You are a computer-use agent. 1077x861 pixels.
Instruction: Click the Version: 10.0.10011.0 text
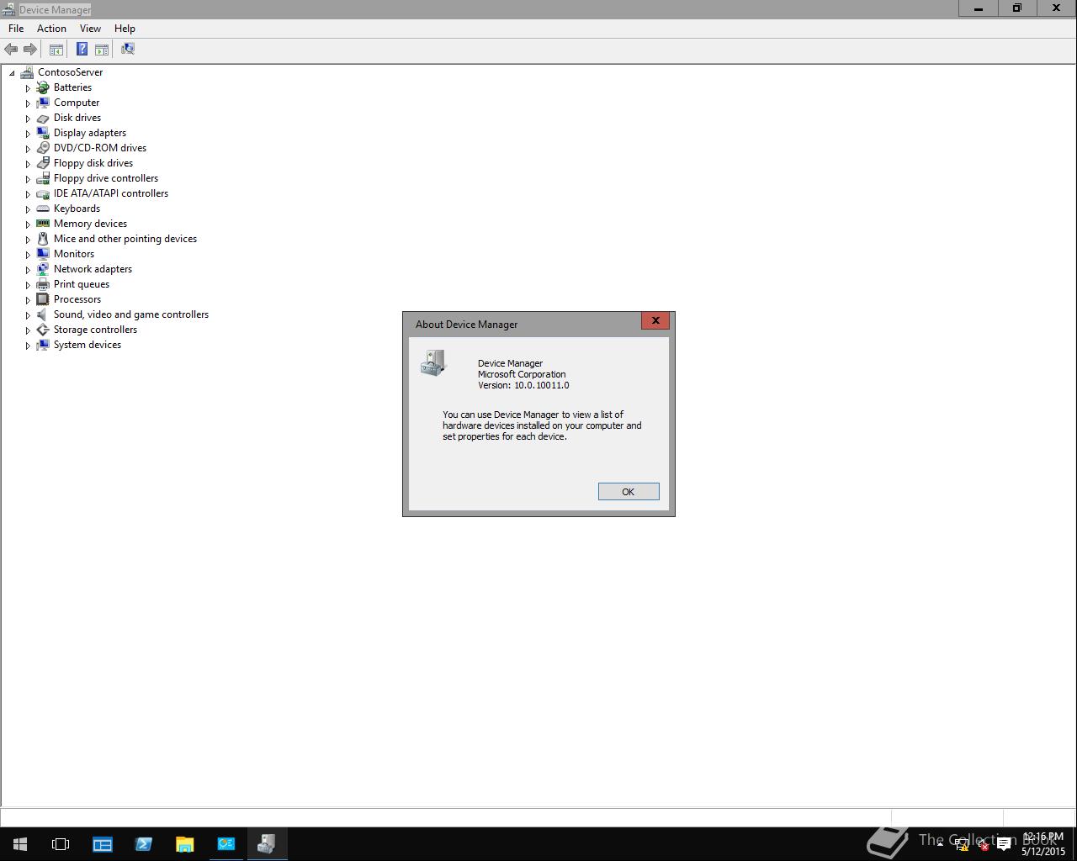tap(523, 385)
